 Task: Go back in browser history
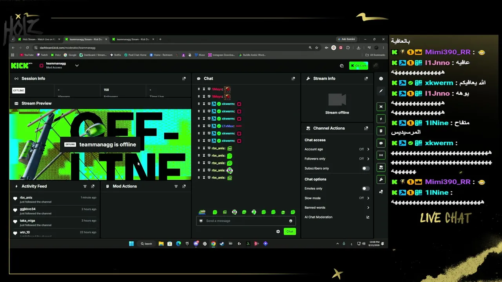[x=13, y=48]
